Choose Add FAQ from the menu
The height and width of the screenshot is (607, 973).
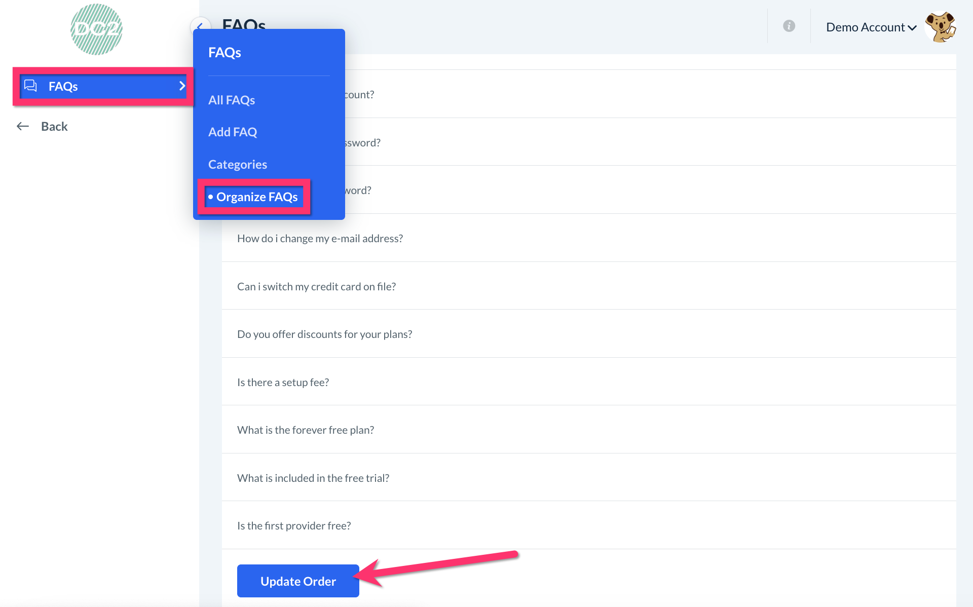click(233, 132)
